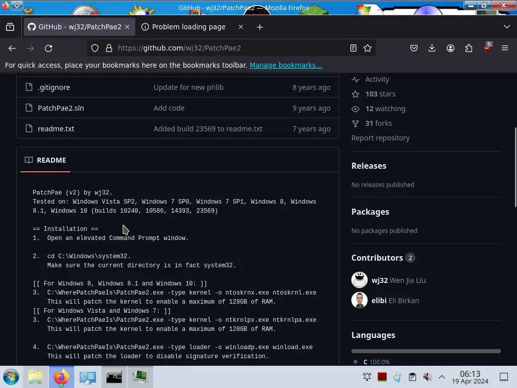View the 12 watching list
Viewport: 517px width, 388px height.
(x=385, y=109)
